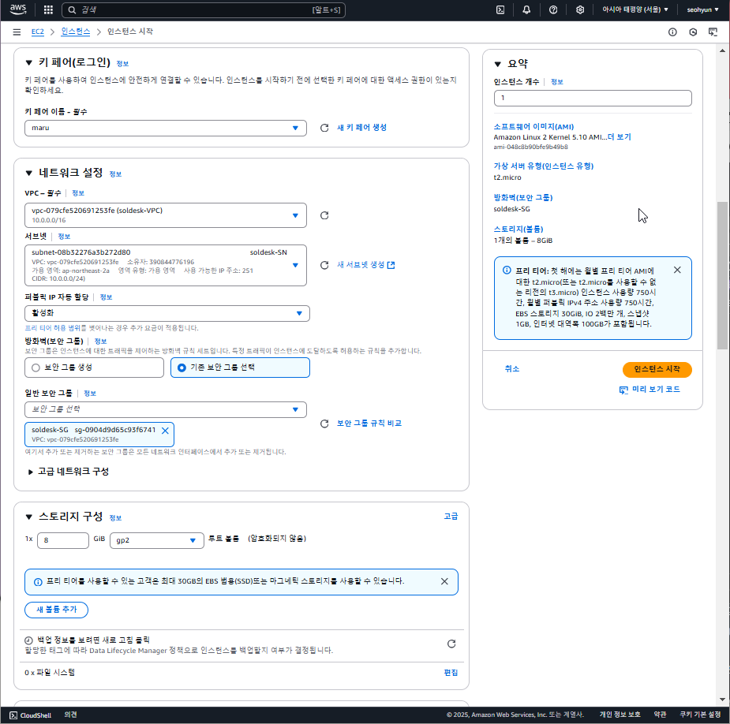
Task: Click the CloudShell icon in the footer
Action: 13,715
